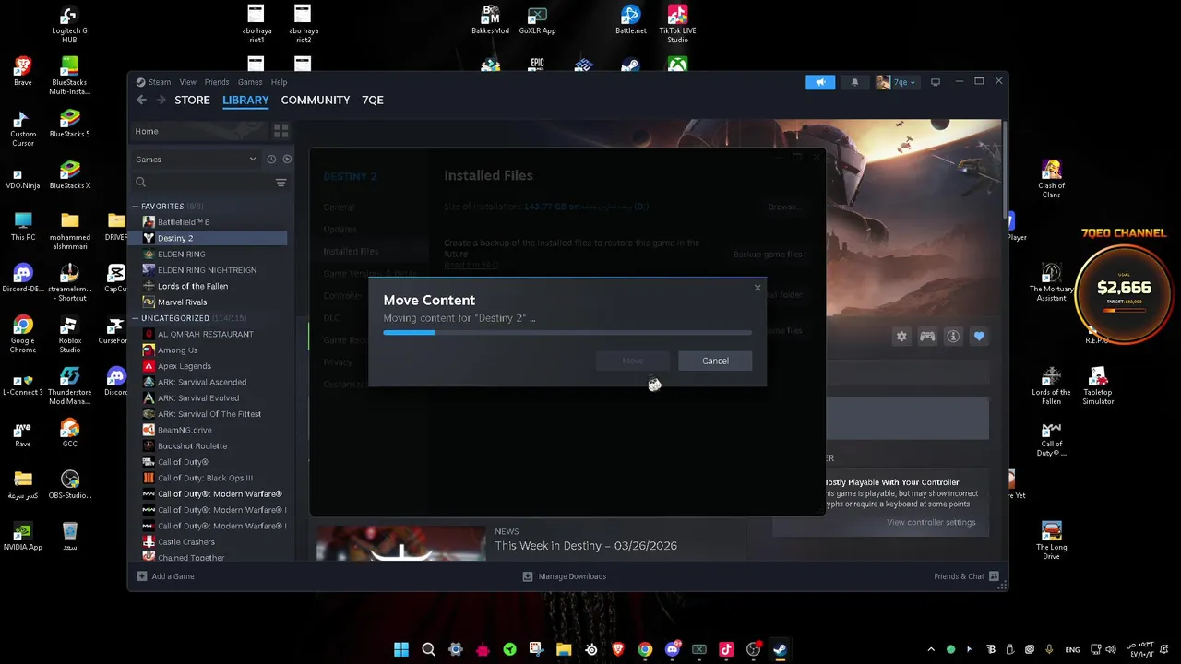Open Manage Downloads

tap(565, 576)
